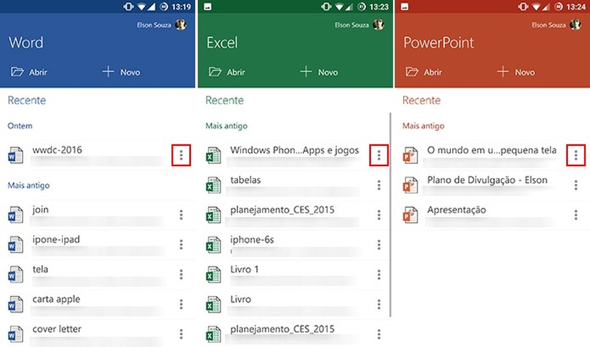Screen dimensions: 590x347
Task: Tap the Excel icon next to iphone-6s
Action: click(x=213, y=245)
